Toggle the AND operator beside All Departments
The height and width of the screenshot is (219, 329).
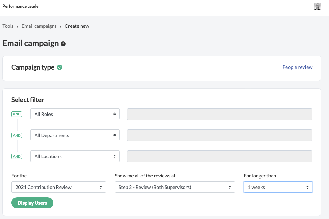[17, 135]
